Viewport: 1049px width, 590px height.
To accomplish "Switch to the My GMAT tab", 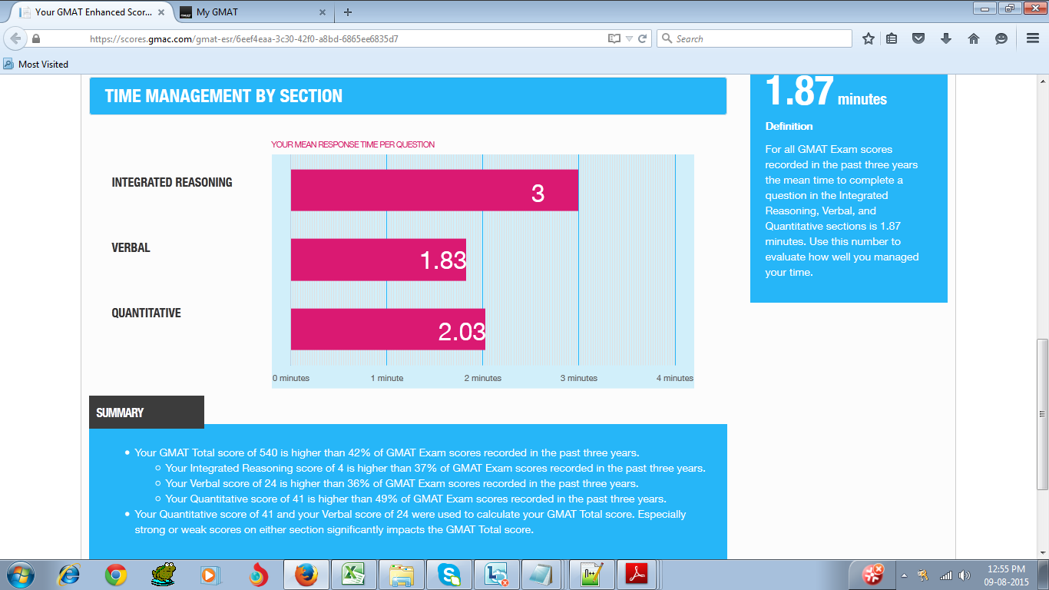I will [x=246, y=12].
